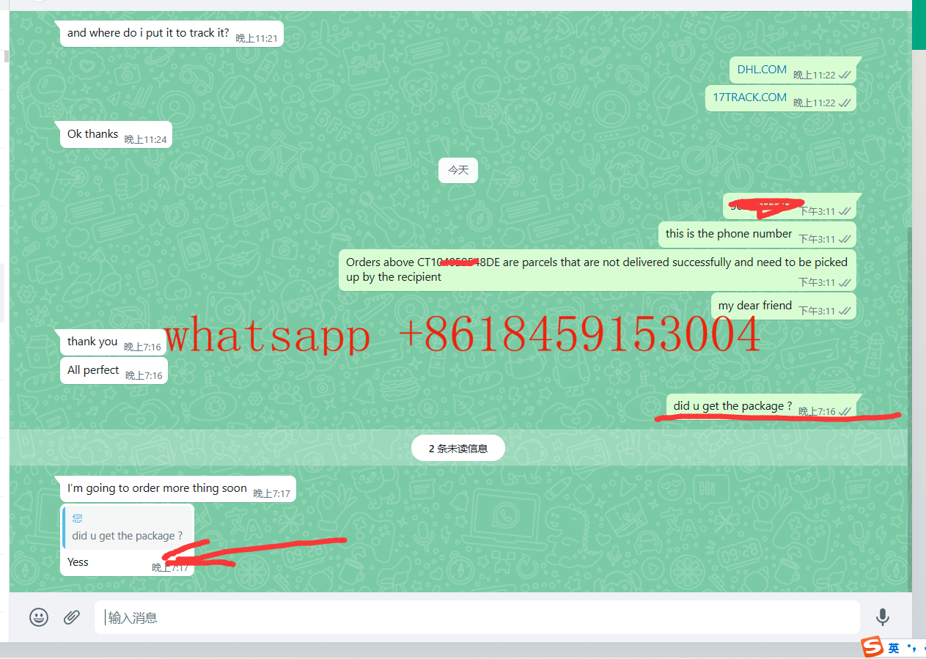Open the emoji picker
Viewport: 926px width, 659px height.
(x=39, y=617)
